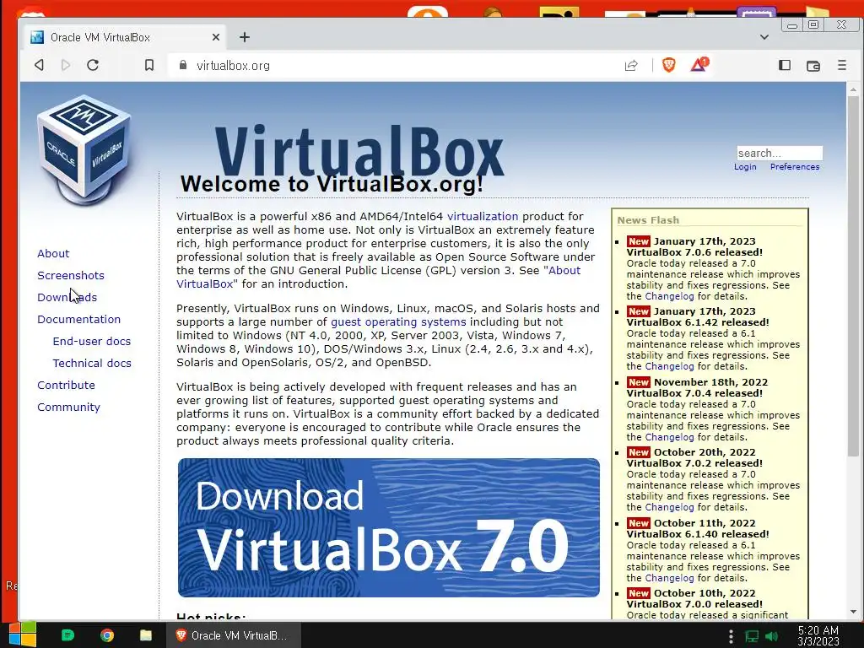Click the search field on the page
Viewport: 864px width, 648px height.
point(779,153)
